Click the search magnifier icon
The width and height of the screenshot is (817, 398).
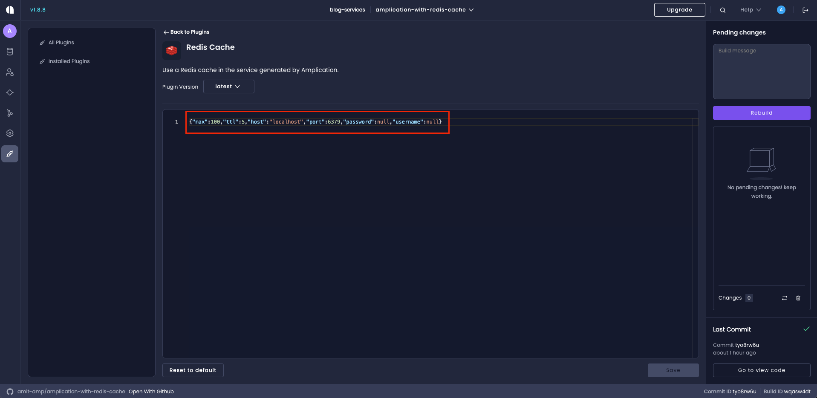pyautogui.click(x=723, y=10)
